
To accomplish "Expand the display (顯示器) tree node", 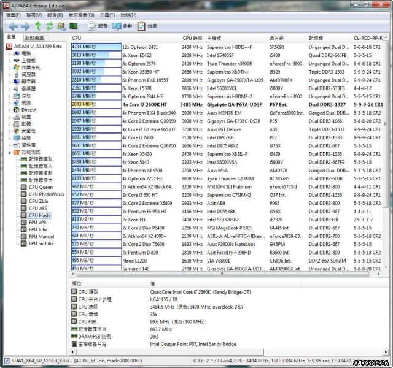I will [x=9, y=82].
